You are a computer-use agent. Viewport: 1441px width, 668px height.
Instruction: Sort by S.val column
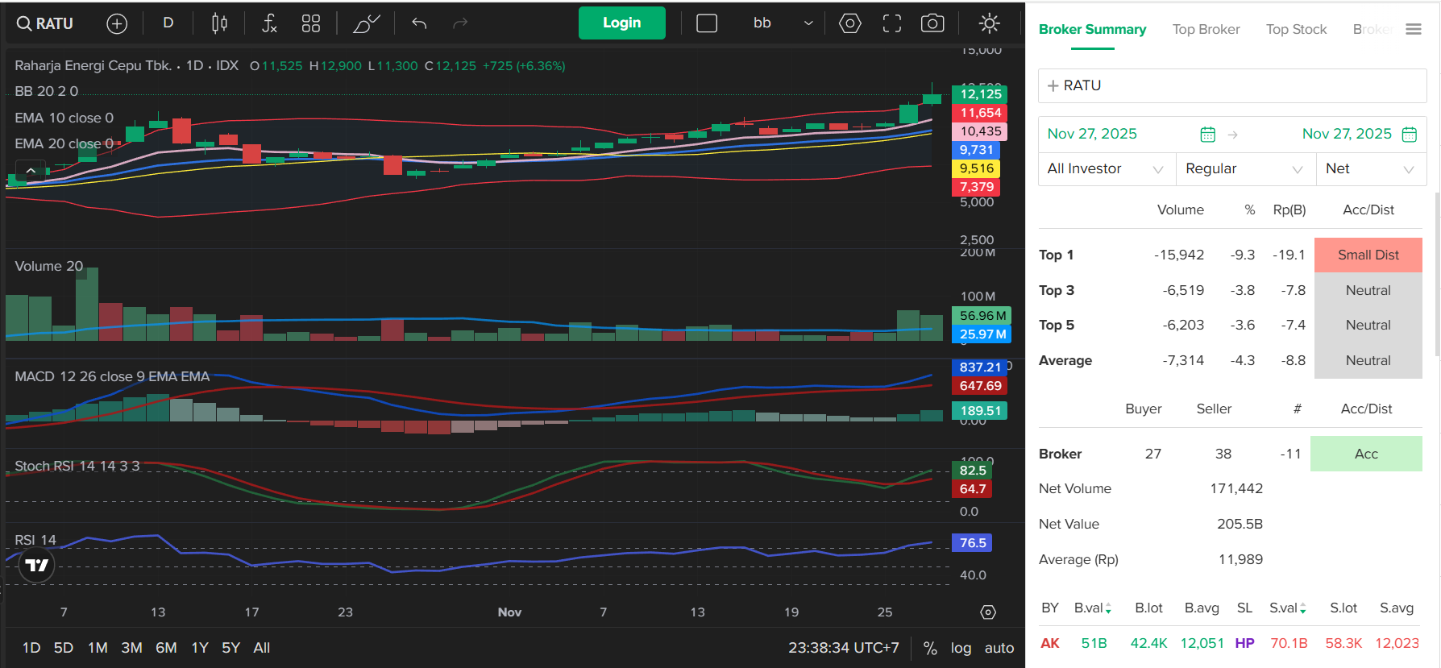pos(1288,608)
